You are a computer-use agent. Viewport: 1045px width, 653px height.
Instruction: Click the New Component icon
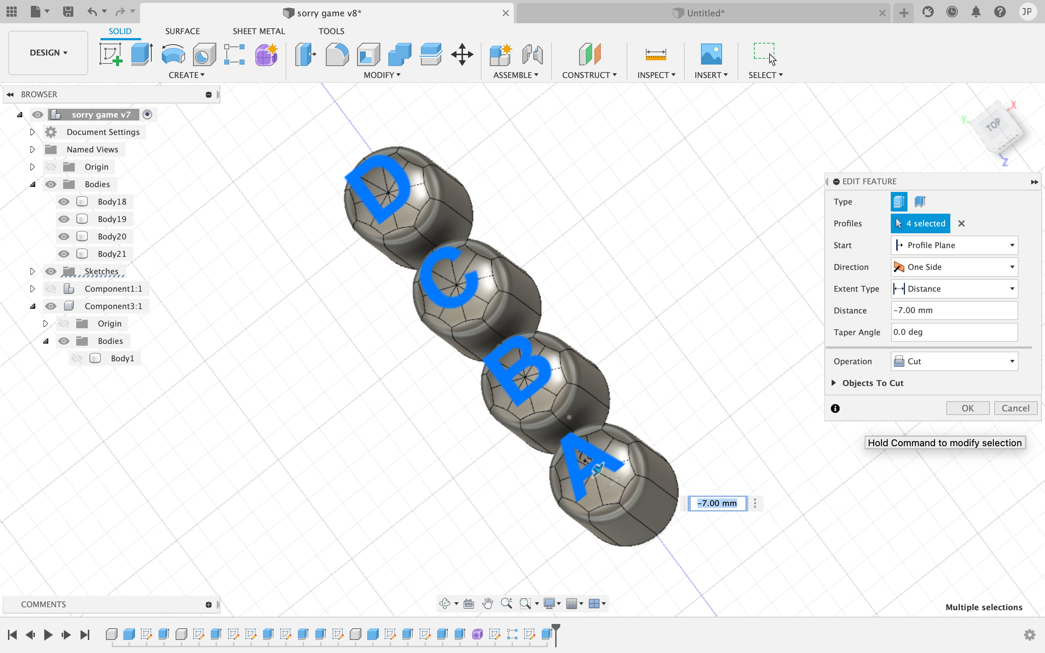point(501,54)
